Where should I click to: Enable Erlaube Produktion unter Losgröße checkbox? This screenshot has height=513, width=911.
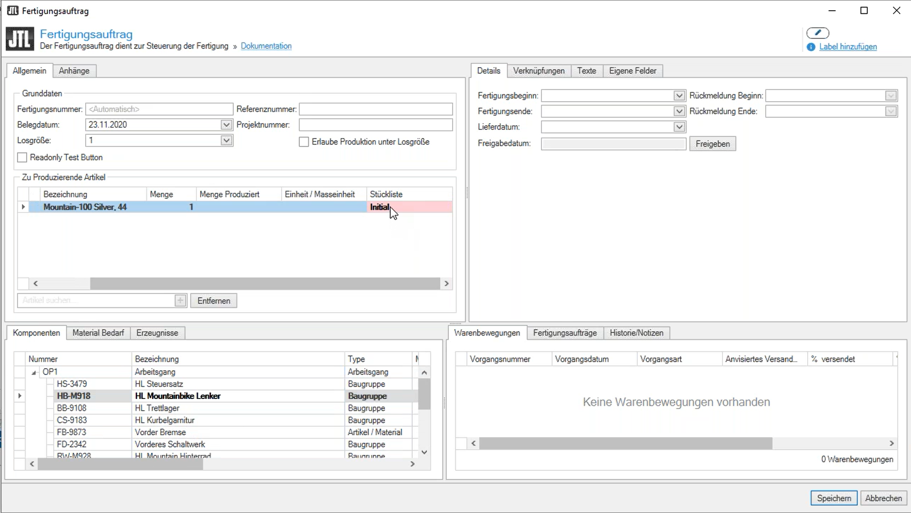[304, 142]
